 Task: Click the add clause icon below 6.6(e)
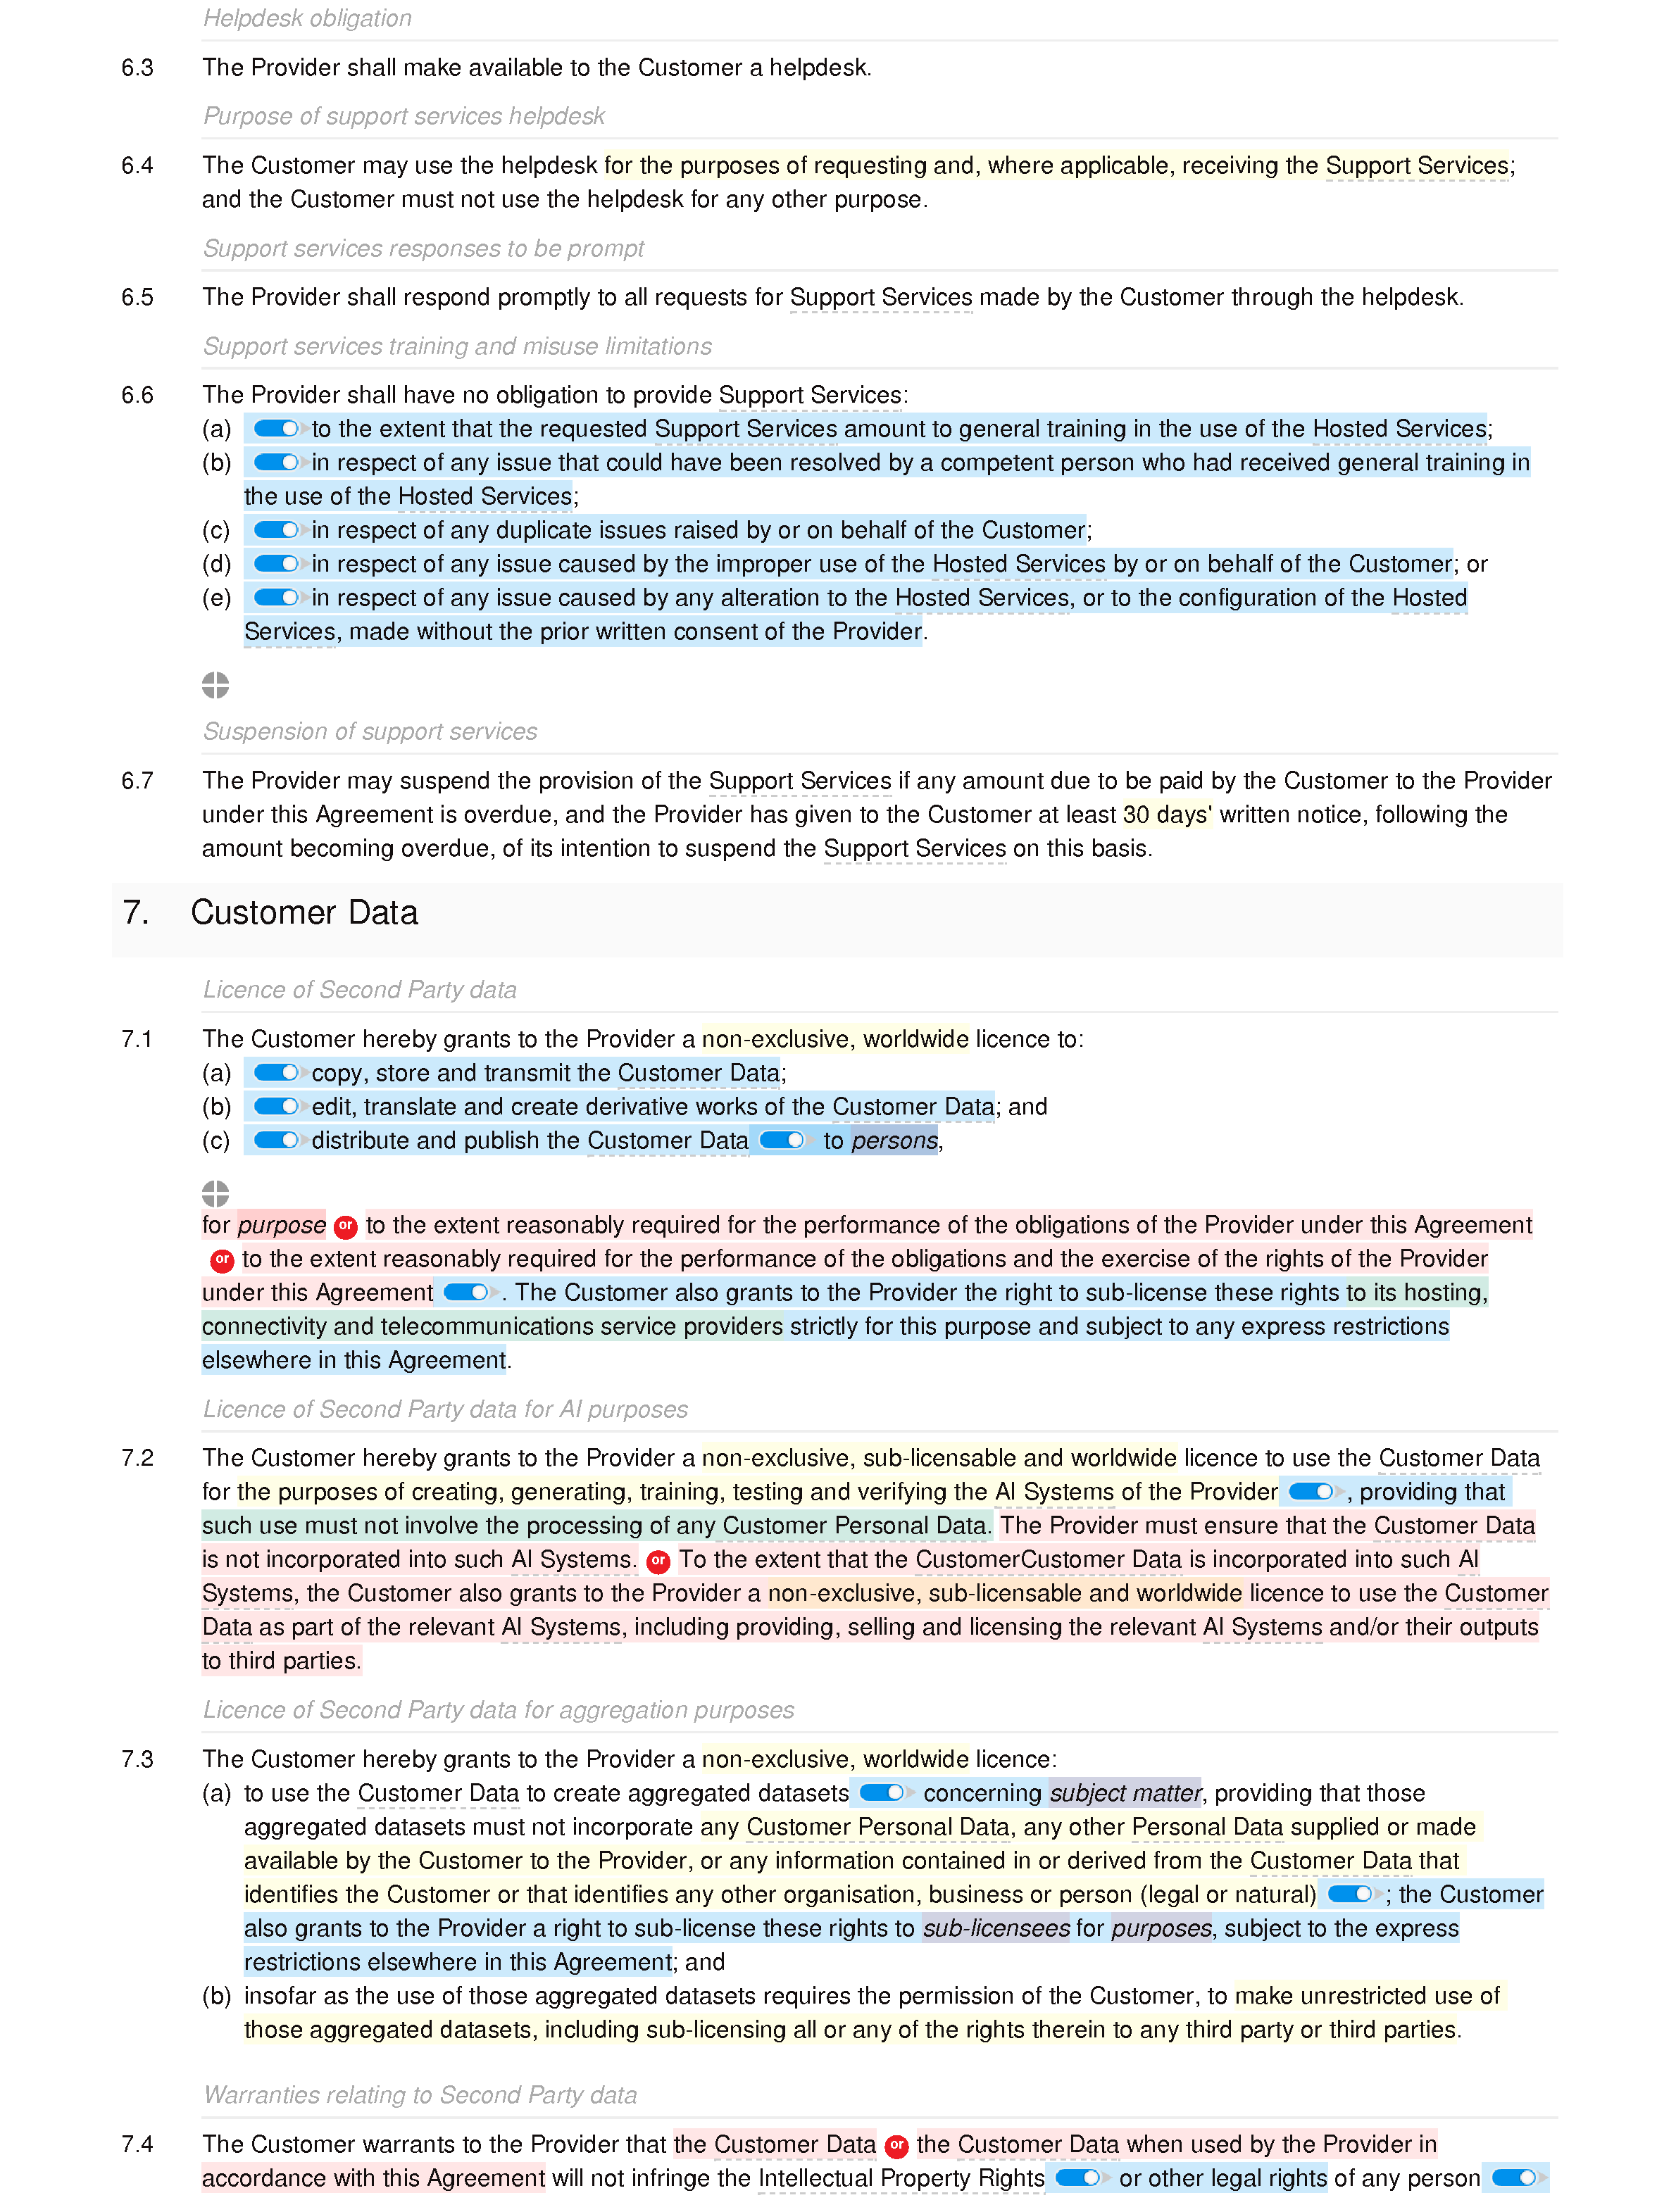[x=218, y=683]
